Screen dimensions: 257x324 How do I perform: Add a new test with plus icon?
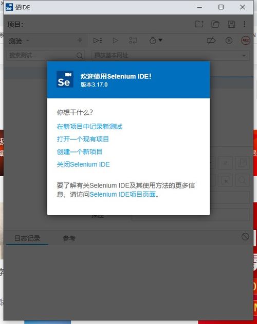click(80, 40)
